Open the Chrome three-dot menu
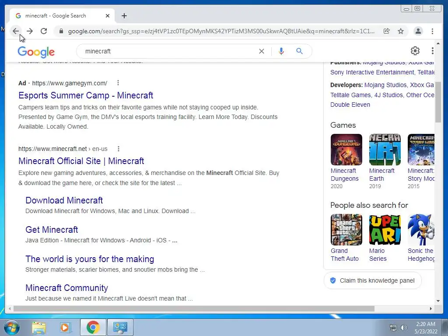This screenshot has height=336, width=448. coord(432,31)
